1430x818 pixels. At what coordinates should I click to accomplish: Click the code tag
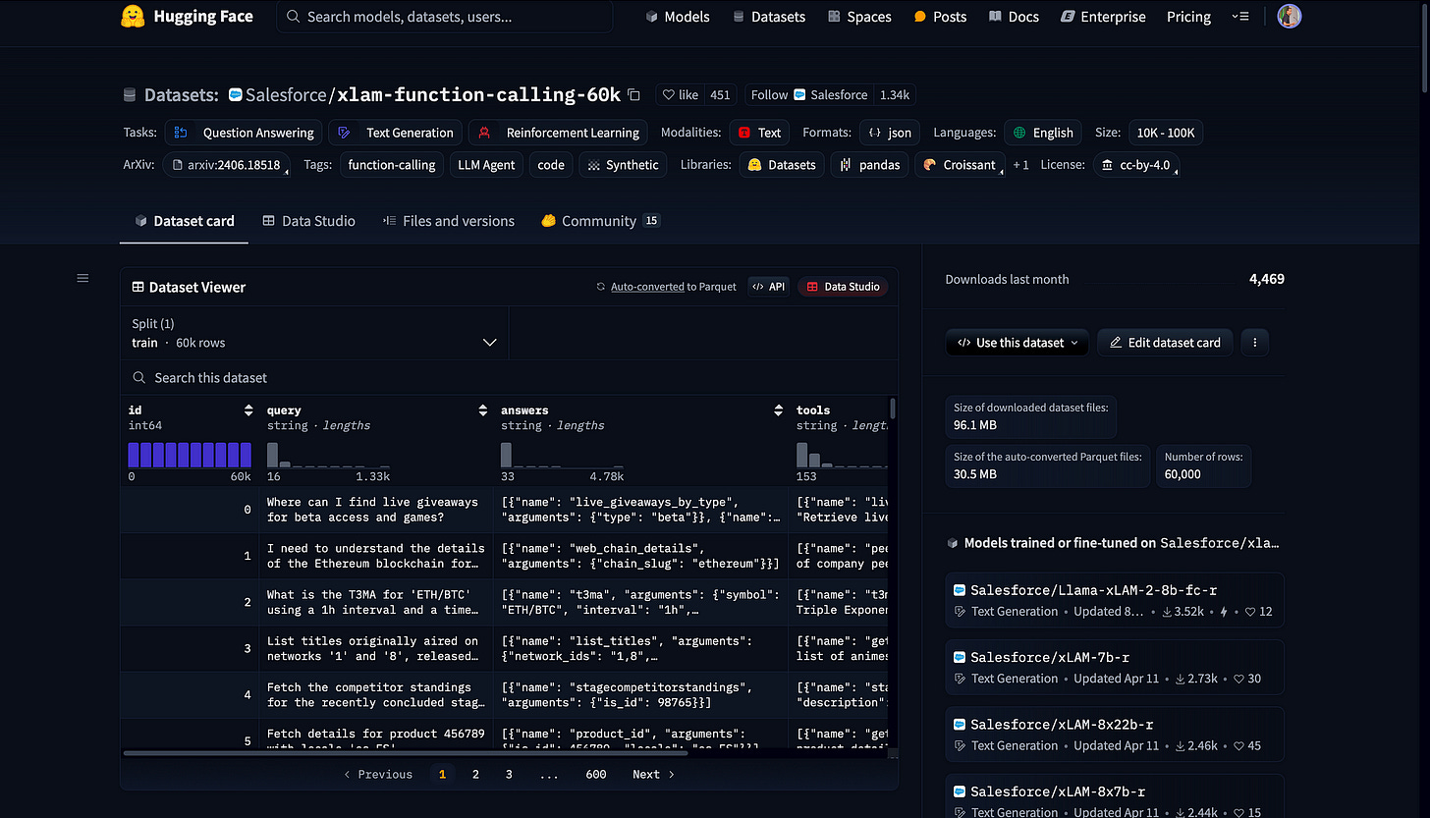pyautogui.click(x=551, y=165)
